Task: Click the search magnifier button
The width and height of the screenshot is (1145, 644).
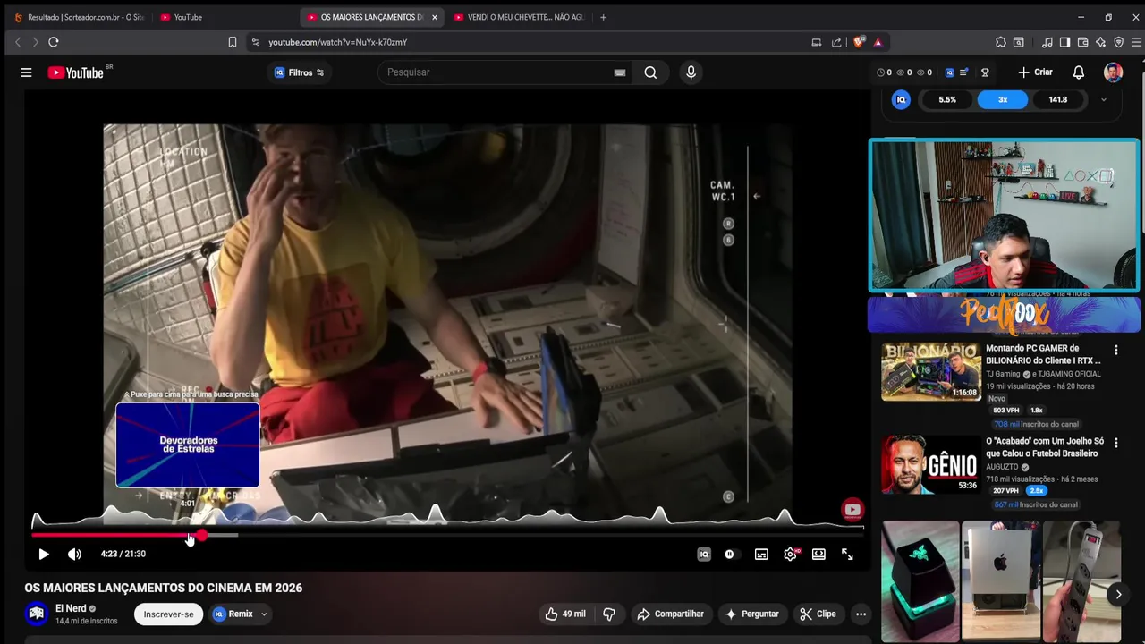Action: [650, 72]
